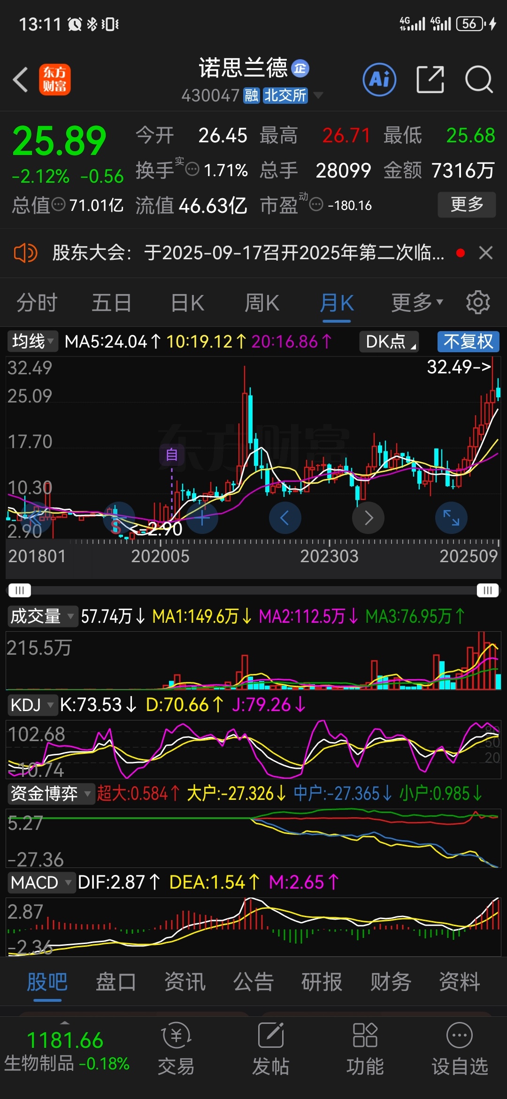
Task: Tap the share export icon
Action: 430,79
